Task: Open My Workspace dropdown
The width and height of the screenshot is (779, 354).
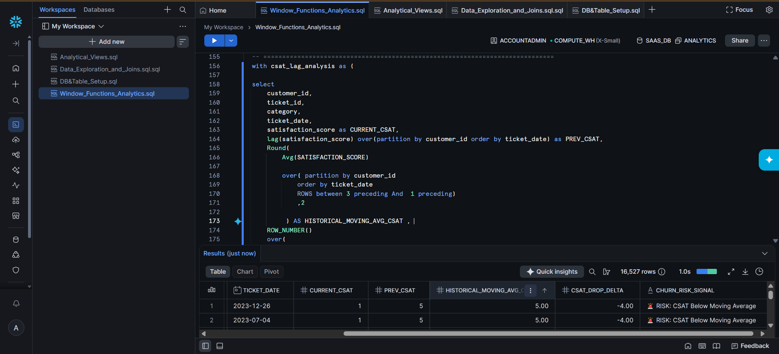Action: point(73,26)
